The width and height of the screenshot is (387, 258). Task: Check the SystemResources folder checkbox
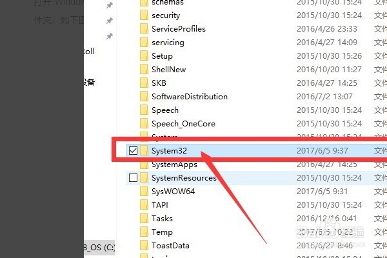tap(133, 178)
